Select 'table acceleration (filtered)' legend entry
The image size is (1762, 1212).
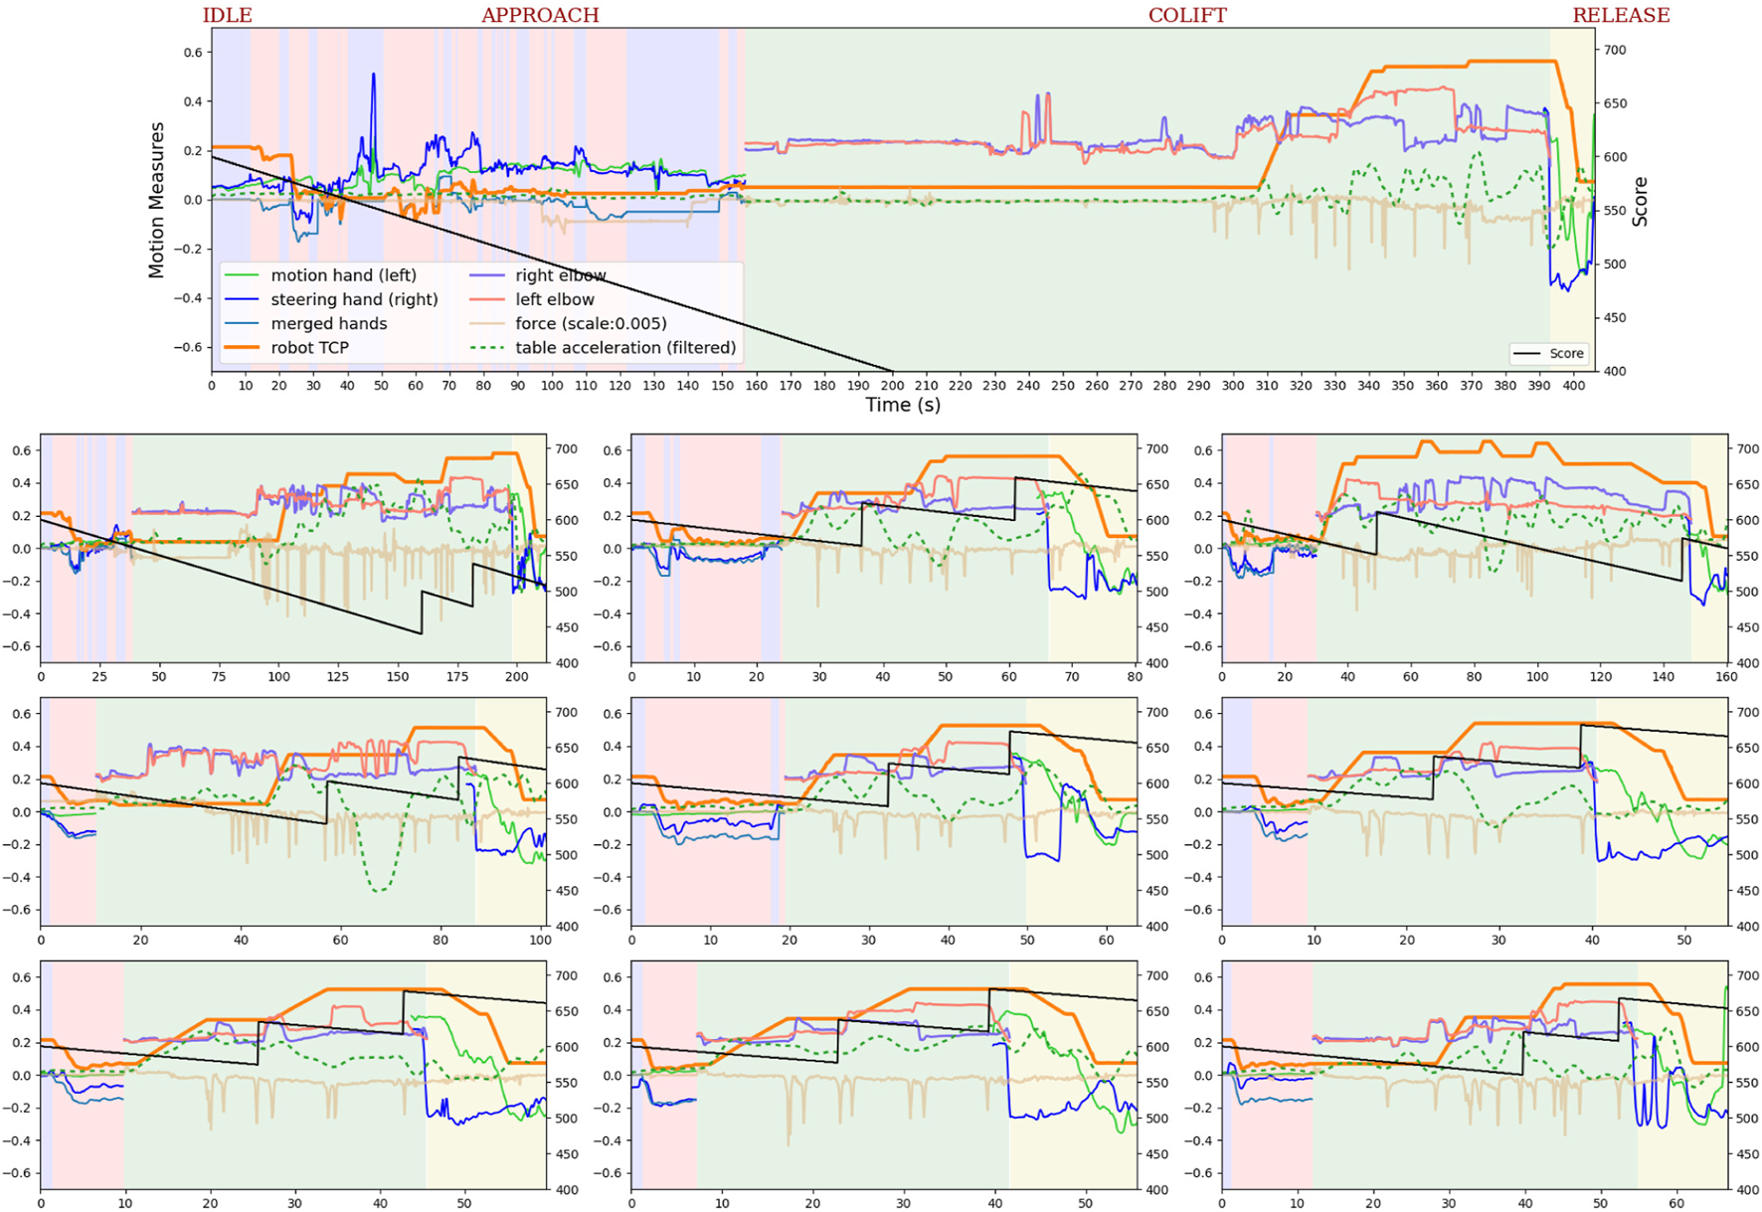tap(625, 347)
